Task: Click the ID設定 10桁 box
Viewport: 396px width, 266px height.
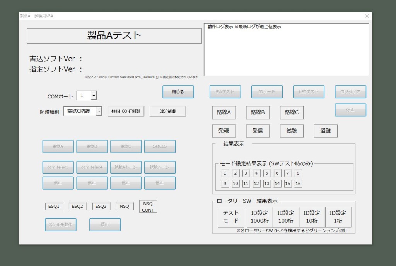Action: (x=312, y=217)
